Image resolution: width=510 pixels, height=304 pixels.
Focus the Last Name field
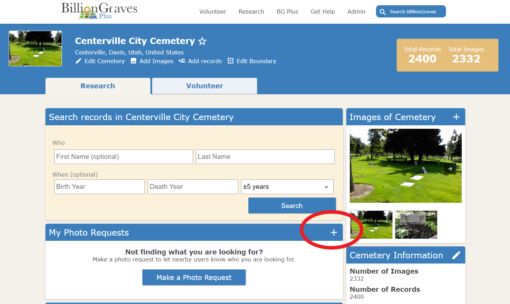pyautogui.click(x=265, y=157)
